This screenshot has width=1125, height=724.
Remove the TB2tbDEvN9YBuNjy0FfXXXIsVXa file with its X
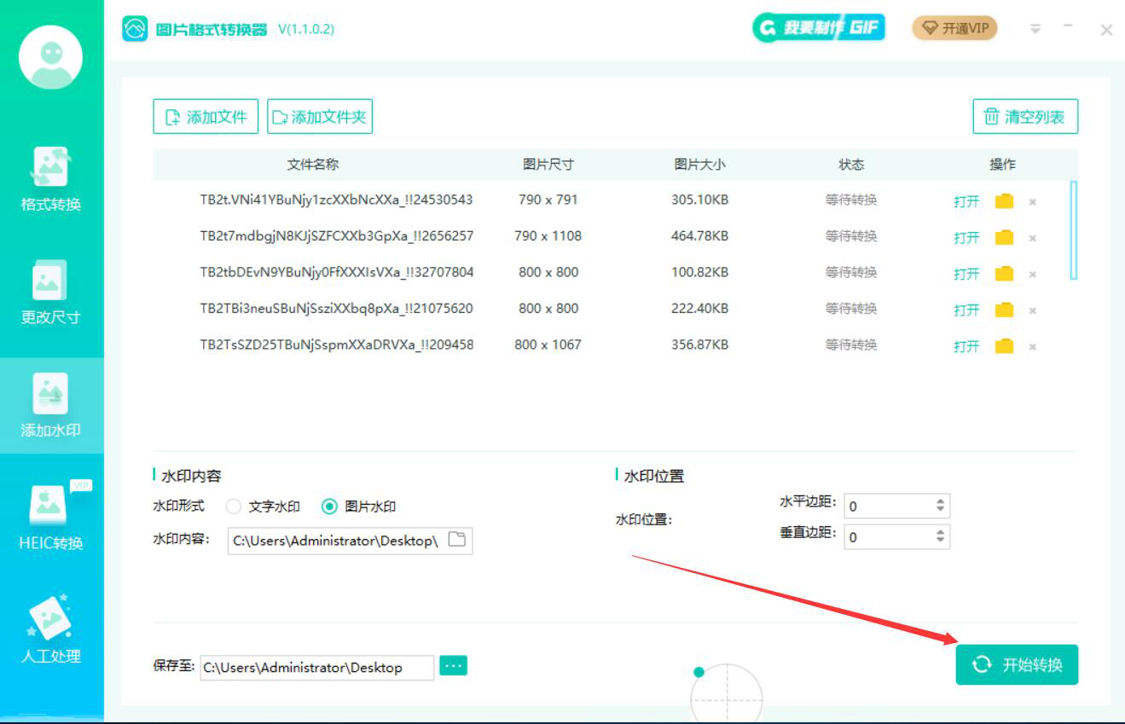pos(1032,275)
